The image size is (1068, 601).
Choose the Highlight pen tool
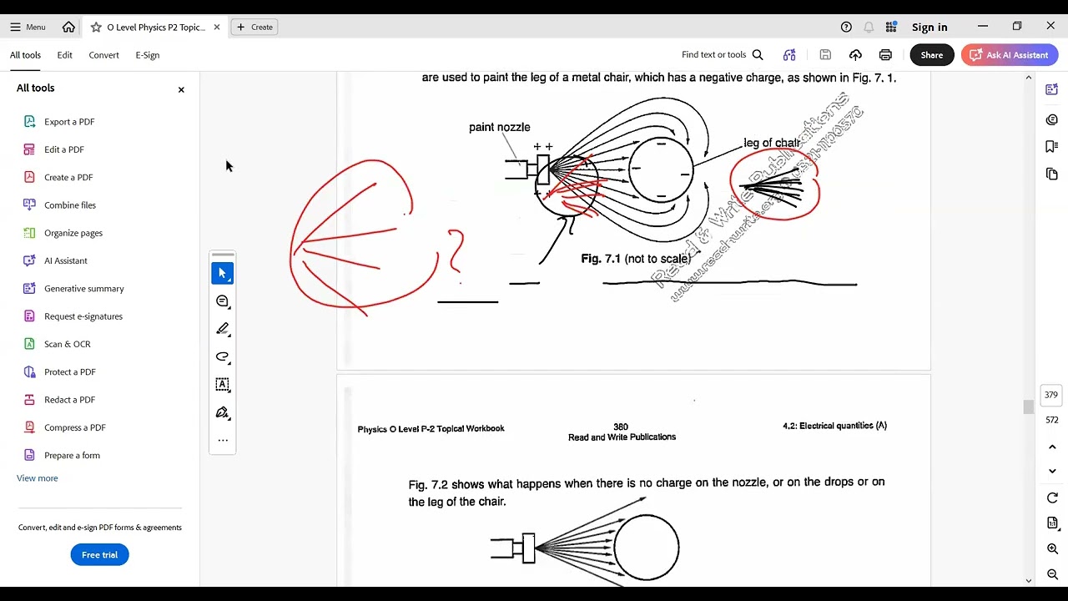(x=223, y=329)
